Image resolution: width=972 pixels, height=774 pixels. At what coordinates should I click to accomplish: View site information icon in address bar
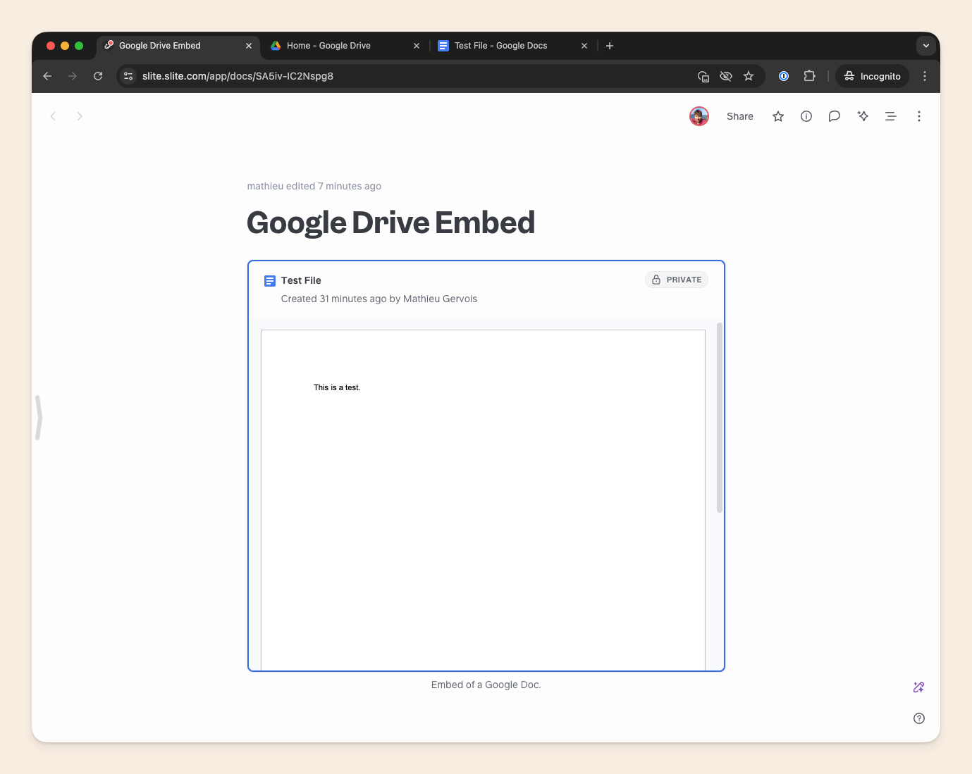128,76
